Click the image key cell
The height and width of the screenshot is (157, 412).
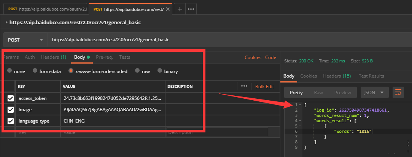(38, 110)
